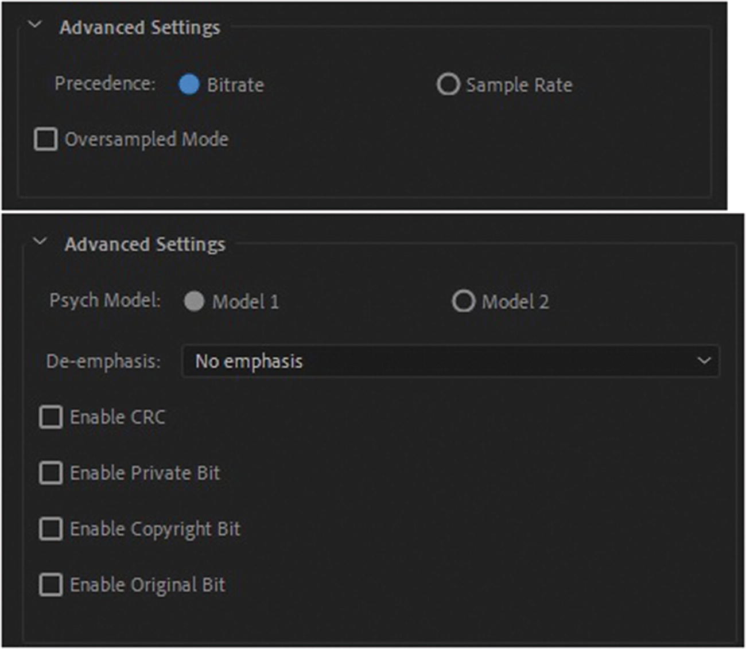The width and height of the screenshot is (746, 649).
Task: Click the Oversampled Mode label
Action: pos(146,139)
